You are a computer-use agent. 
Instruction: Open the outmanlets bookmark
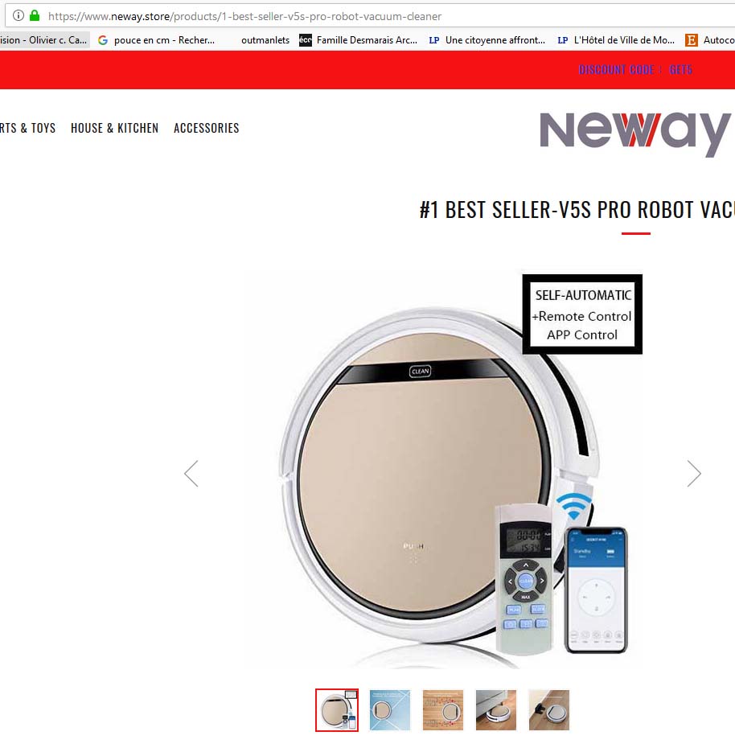265,40
